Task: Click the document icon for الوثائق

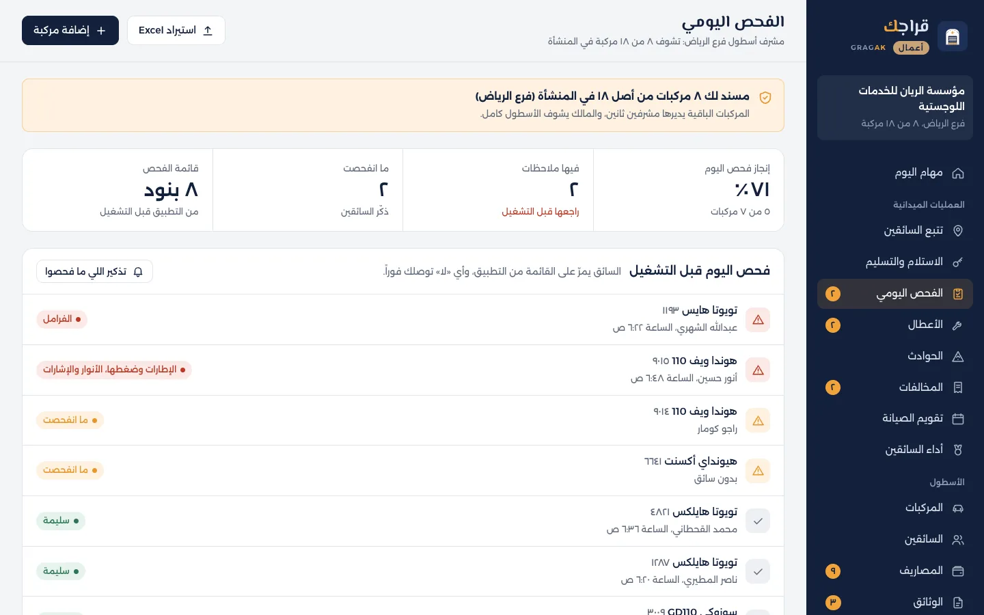Action: tap(958, 603)
